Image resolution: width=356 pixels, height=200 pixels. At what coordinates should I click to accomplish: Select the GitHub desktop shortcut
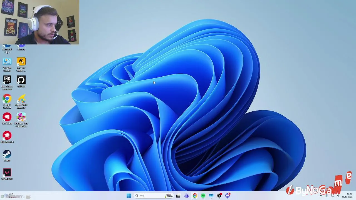(21, 82)
